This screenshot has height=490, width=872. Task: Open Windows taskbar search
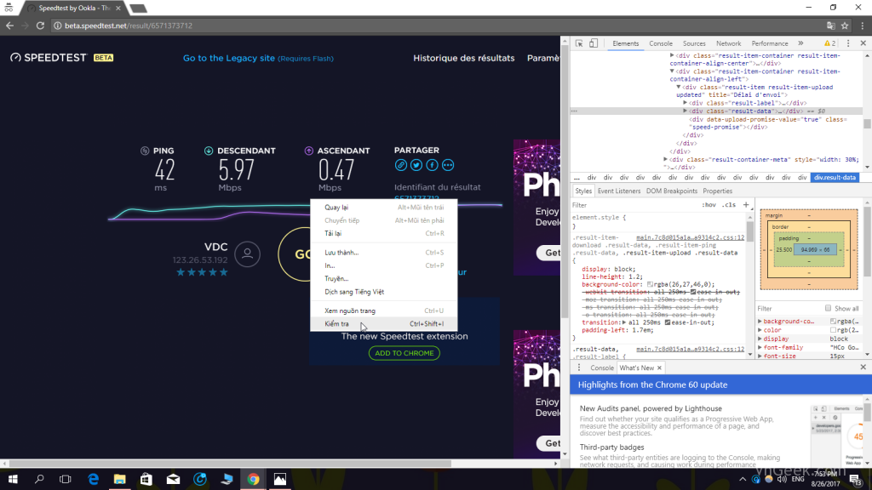pyautogui.click(x=39, y=479)
